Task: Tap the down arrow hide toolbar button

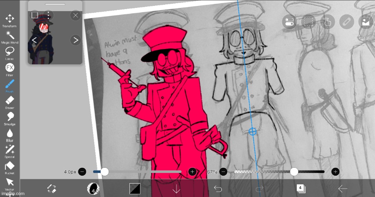Action: 176,189
